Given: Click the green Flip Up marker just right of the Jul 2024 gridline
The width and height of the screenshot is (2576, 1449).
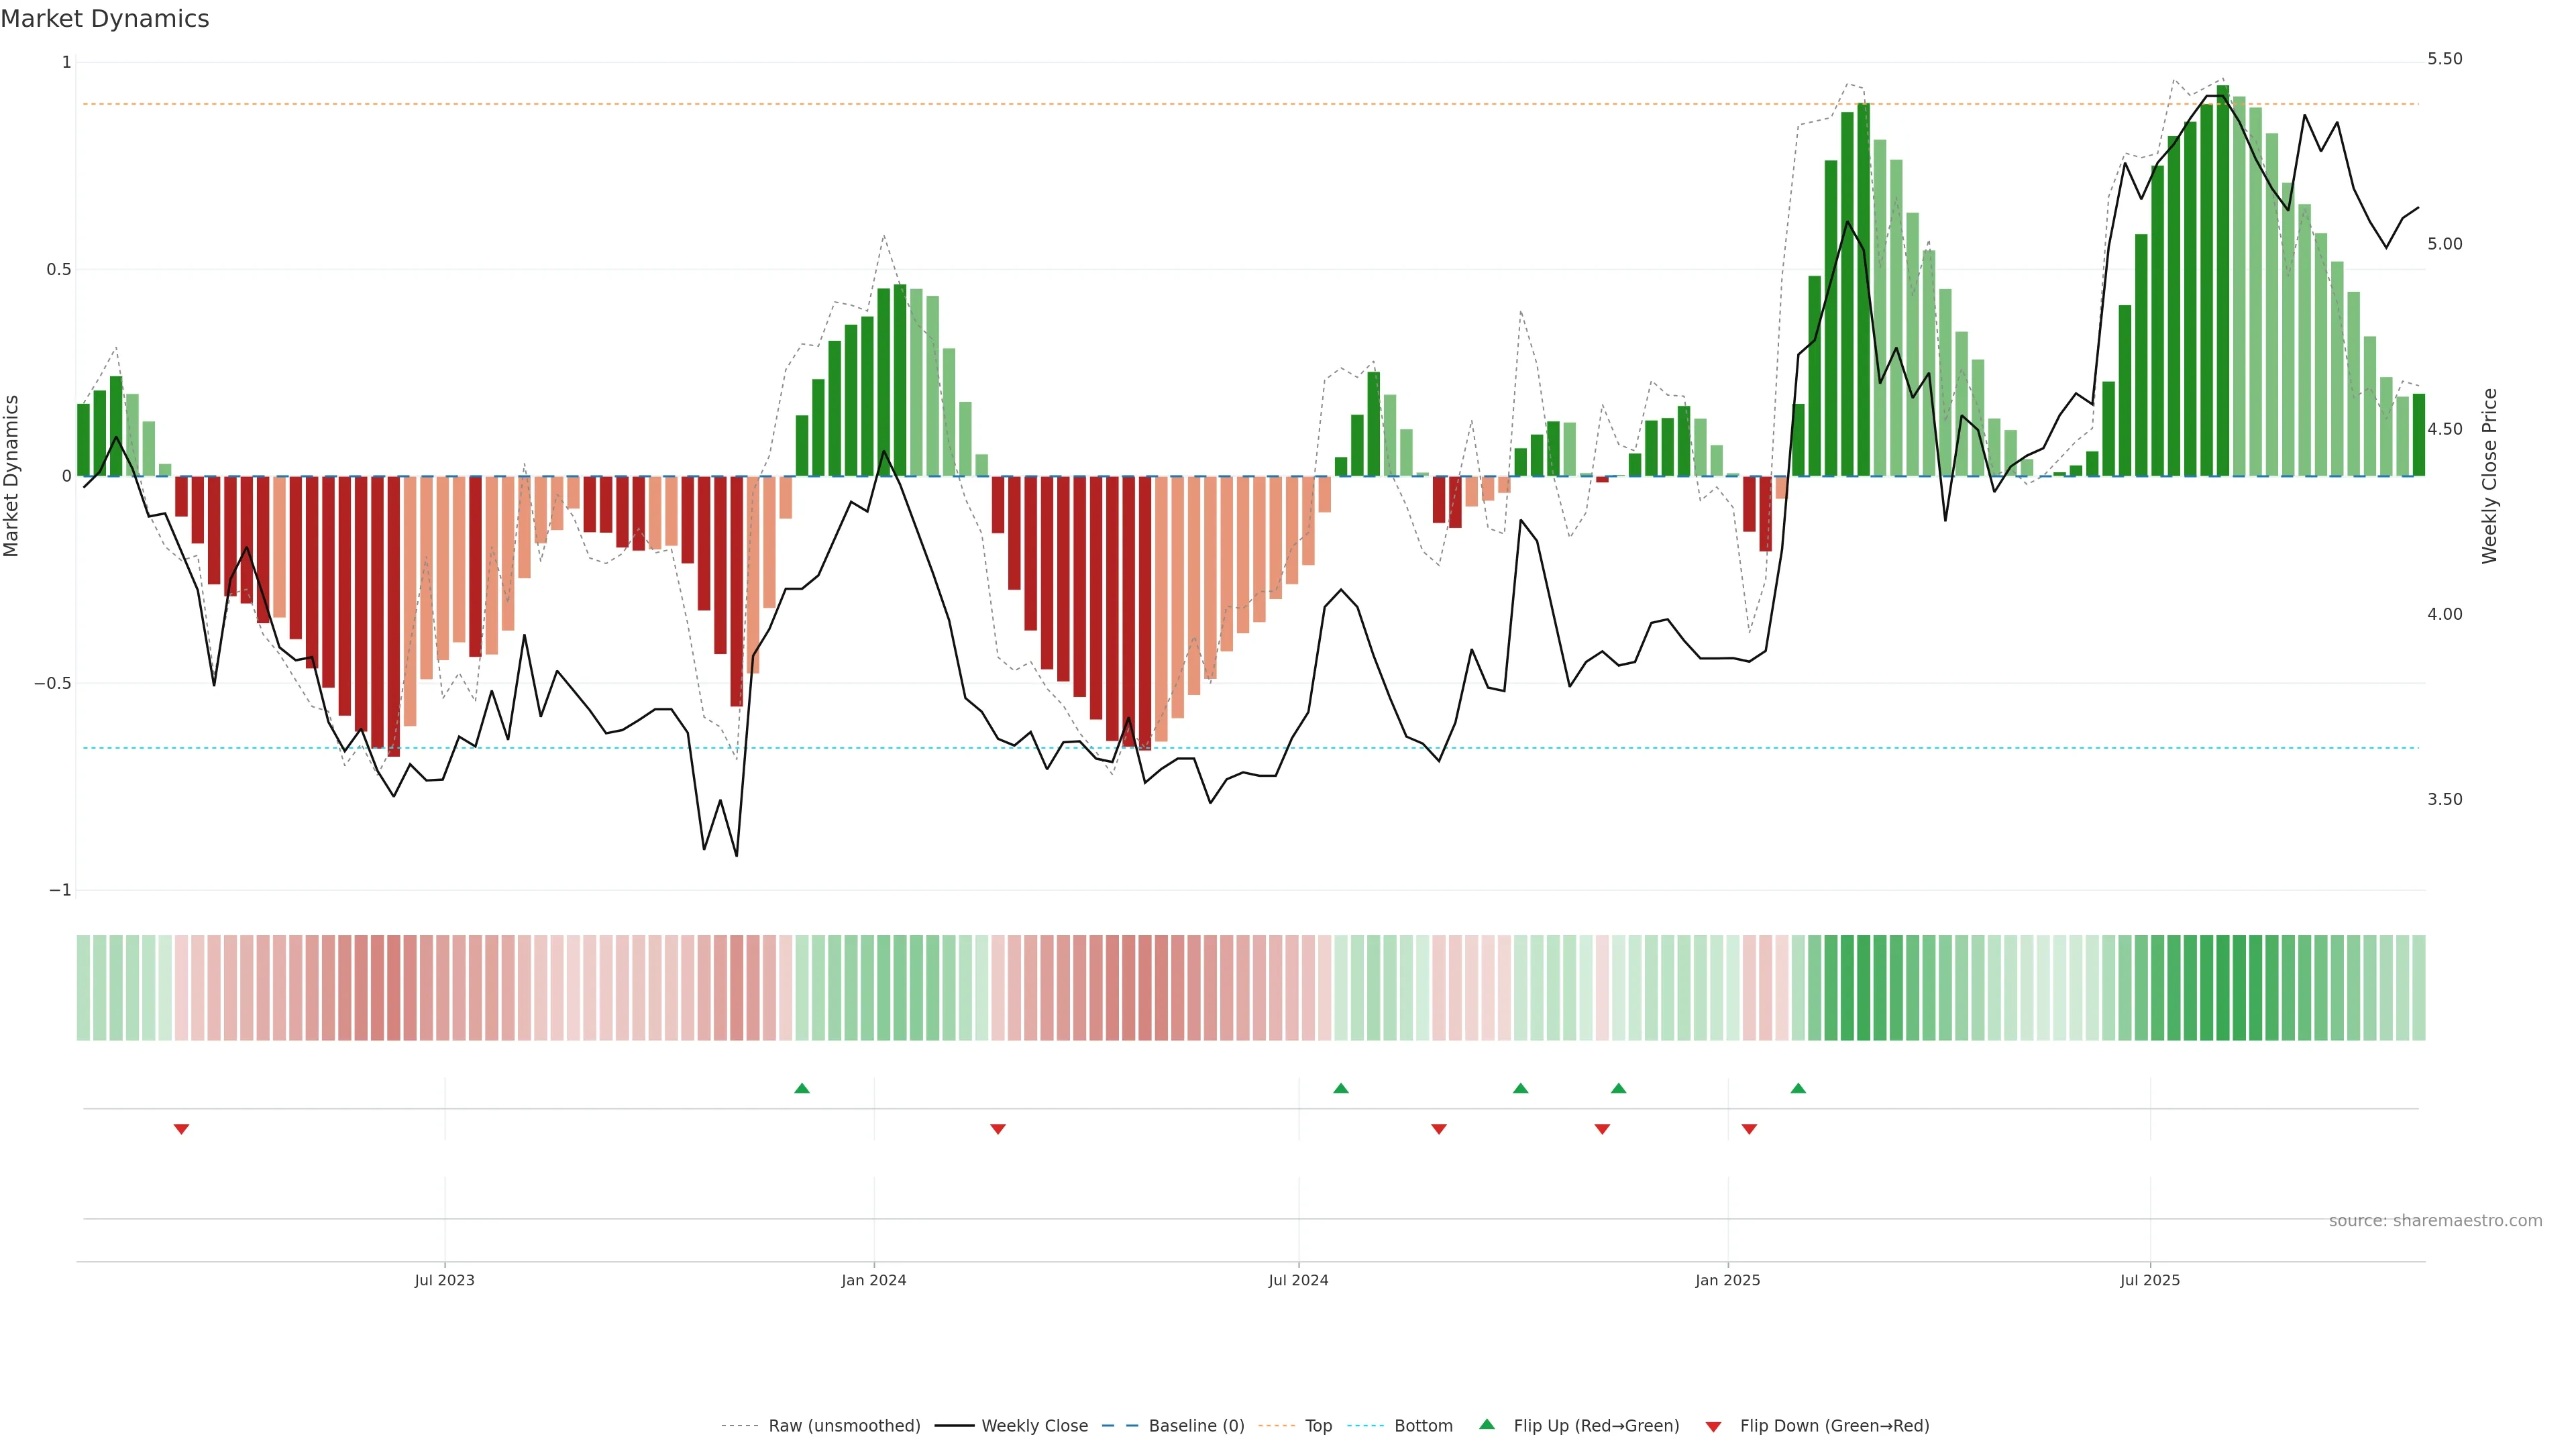Looking at the screenshot, I should 1340,1088.
